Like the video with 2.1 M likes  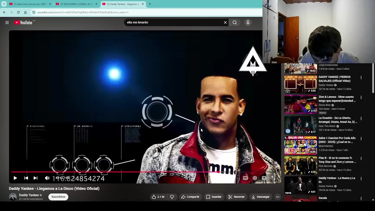coord(158,197)
